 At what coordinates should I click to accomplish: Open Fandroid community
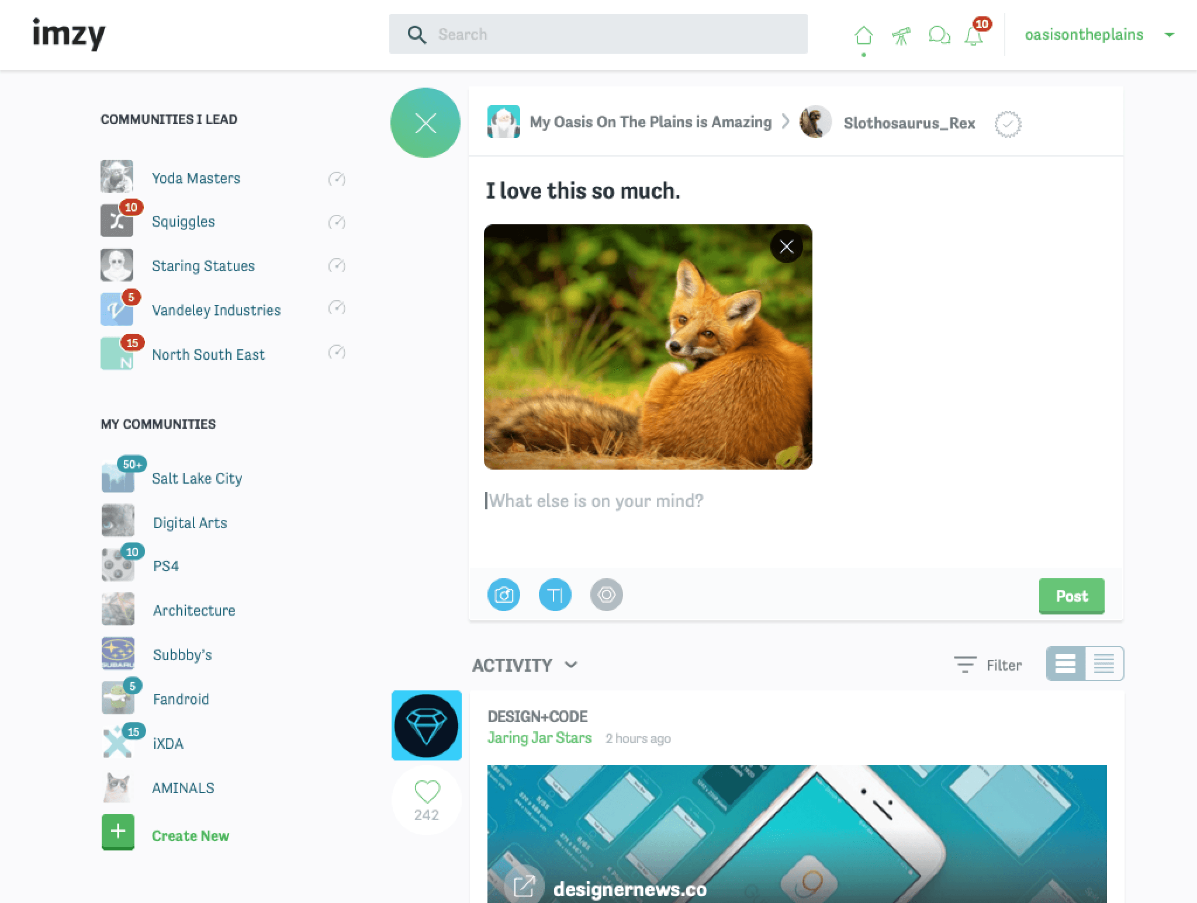[x=181, y=699]
